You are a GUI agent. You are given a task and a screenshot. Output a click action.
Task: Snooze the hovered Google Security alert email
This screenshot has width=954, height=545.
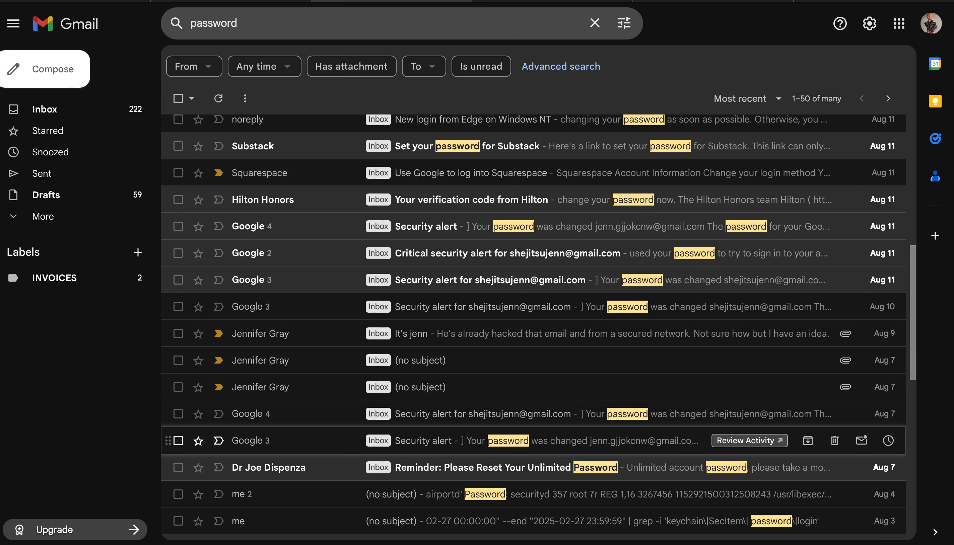(888, 441)
